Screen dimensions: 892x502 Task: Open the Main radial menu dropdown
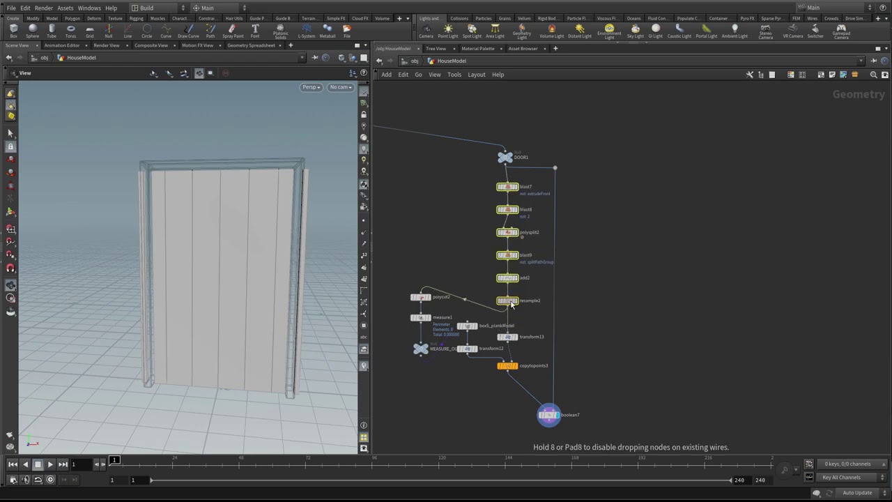(x=219, y=8)
